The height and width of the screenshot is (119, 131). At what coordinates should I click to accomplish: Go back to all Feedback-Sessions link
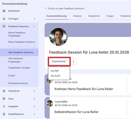pyautogui.click(x=65, y=8)
